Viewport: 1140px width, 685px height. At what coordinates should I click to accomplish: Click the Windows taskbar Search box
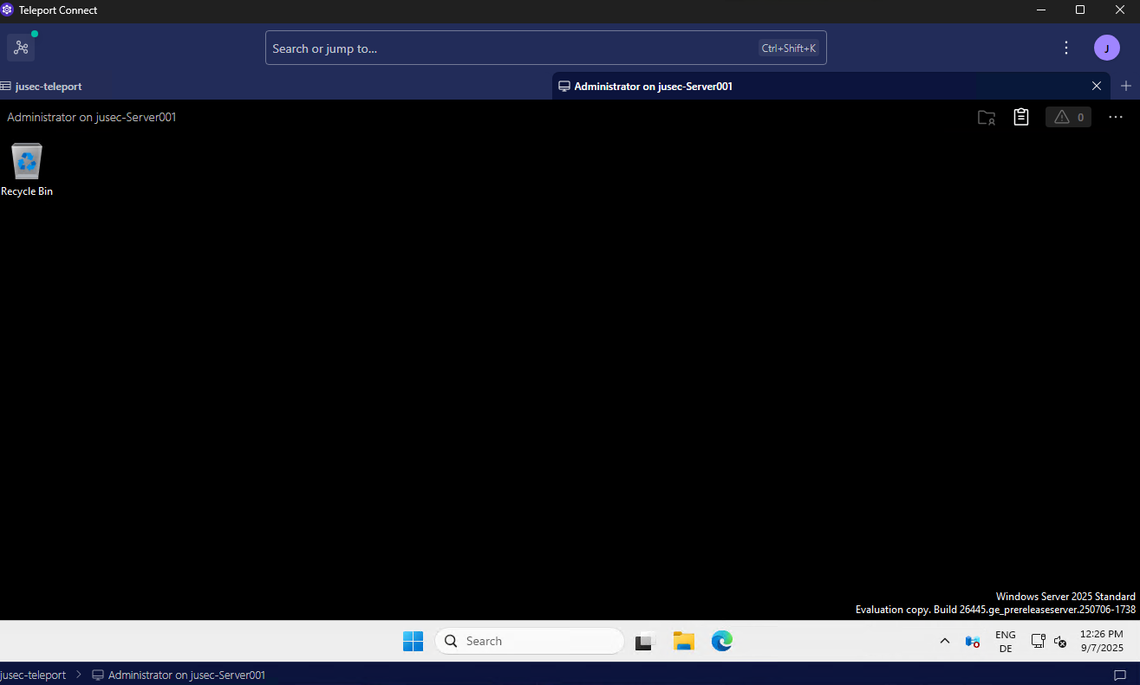pyautogui.click(x=529, y=641)
